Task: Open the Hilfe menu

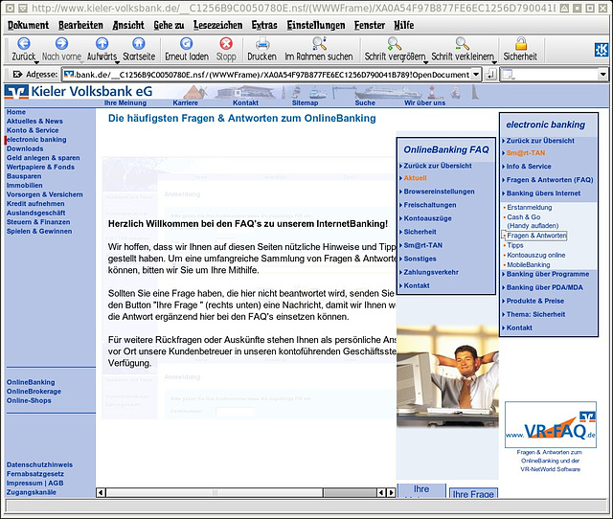Action: [x=404, y=26]
